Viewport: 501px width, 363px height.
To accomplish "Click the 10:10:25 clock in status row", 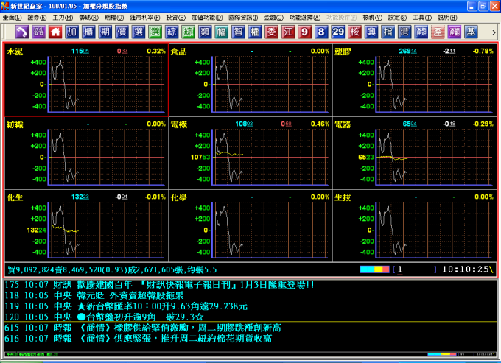I will coord(465,269).
